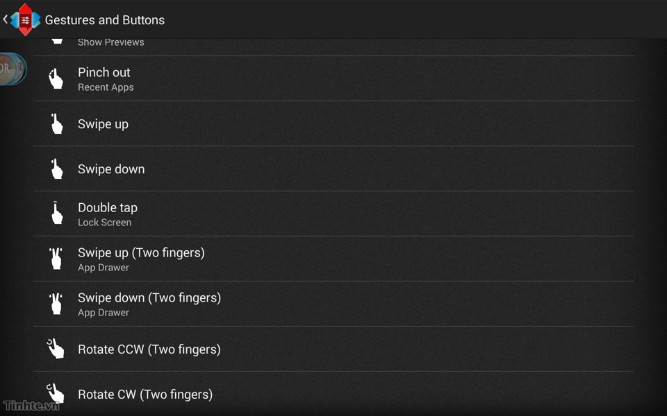Click the Pinch out gesture hand icon
Image resolution: width=667 pixels, height=416 pixels.
coord(56,79)
